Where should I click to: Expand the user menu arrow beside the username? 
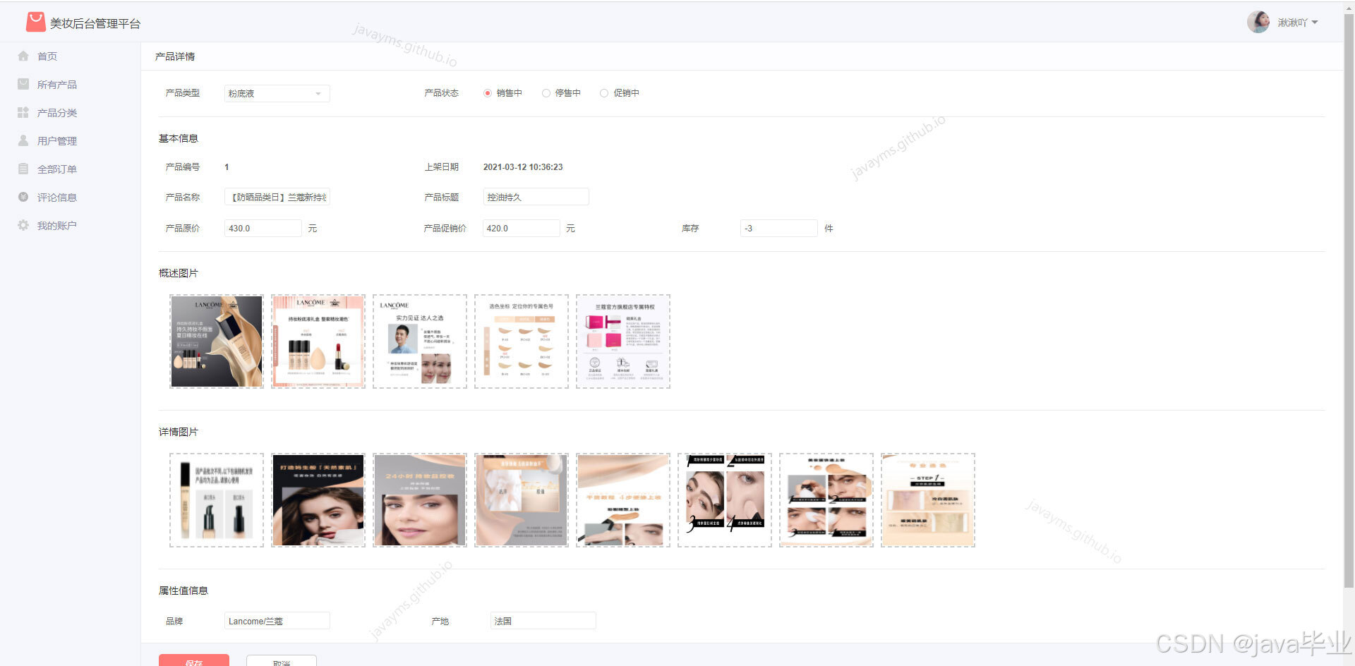tap(1315, 23)
